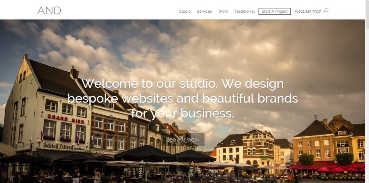Click the Start A Project button
Screen dimensions: 369x183
[x=275, y=11]
